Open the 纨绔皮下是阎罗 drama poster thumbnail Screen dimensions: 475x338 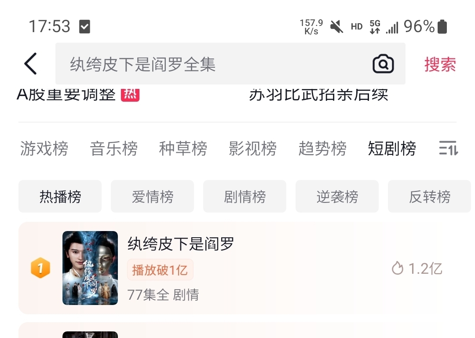coord(90,268)
